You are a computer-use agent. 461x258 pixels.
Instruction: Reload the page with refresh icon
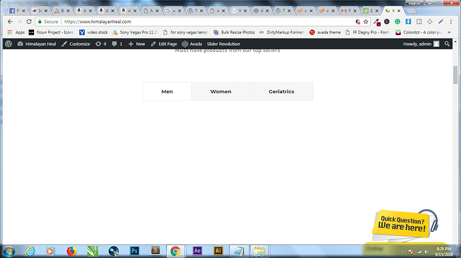[29, 22]
